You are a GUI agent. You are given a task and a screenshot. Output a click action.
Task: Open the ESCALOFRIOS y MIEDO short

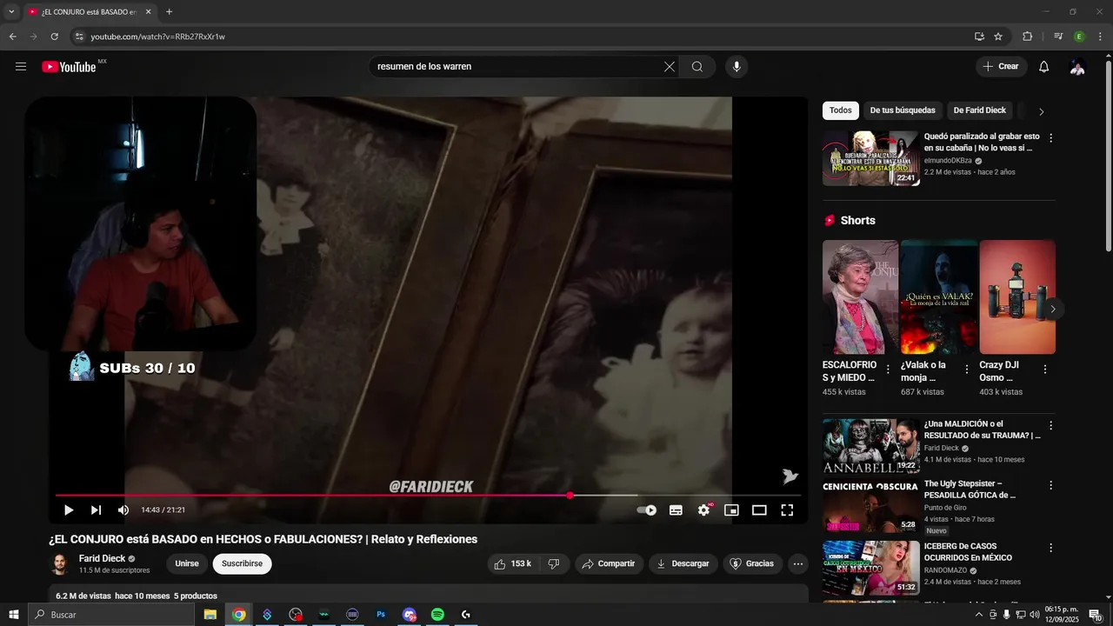860,297
